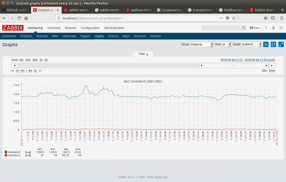This screenshot has width=286, height=182.
Task: Click the time slider handle
Action: (233, 65)
